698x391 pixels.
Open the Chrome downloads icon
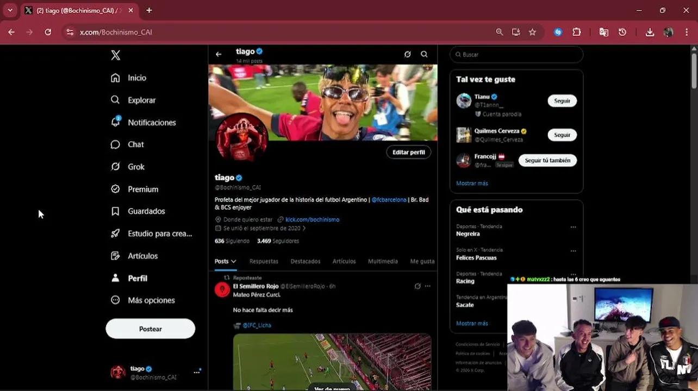coord(650,32)
